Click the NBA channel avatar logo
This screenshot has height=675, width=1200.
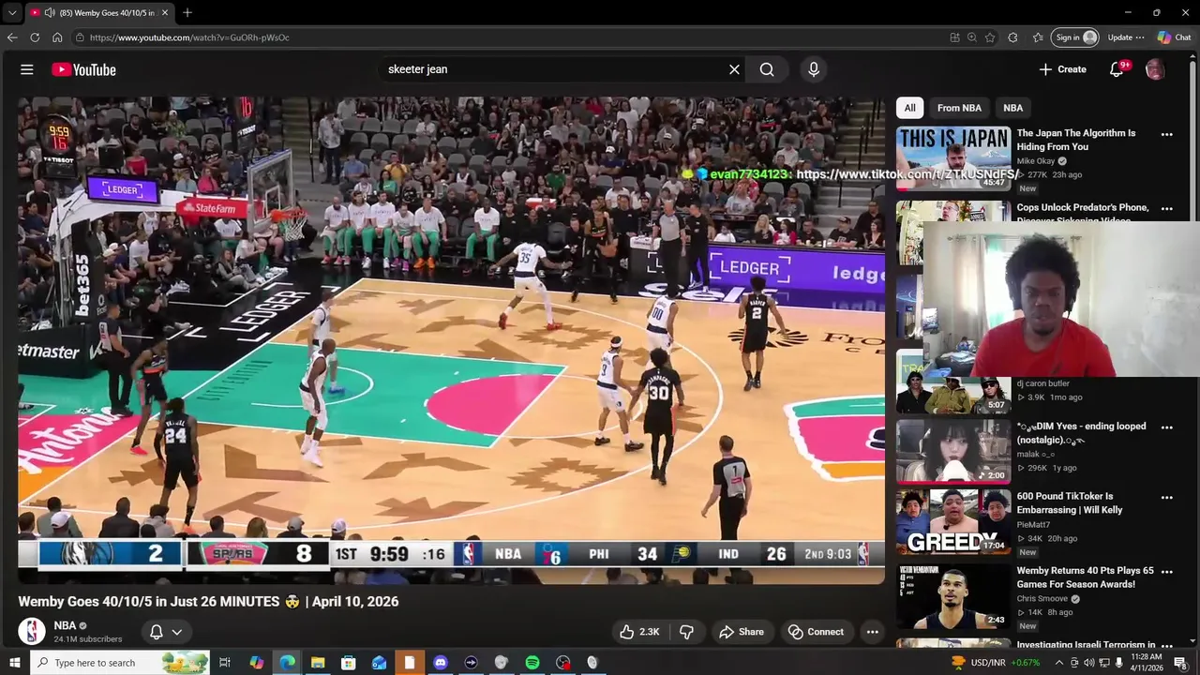(x=32, y=631)
